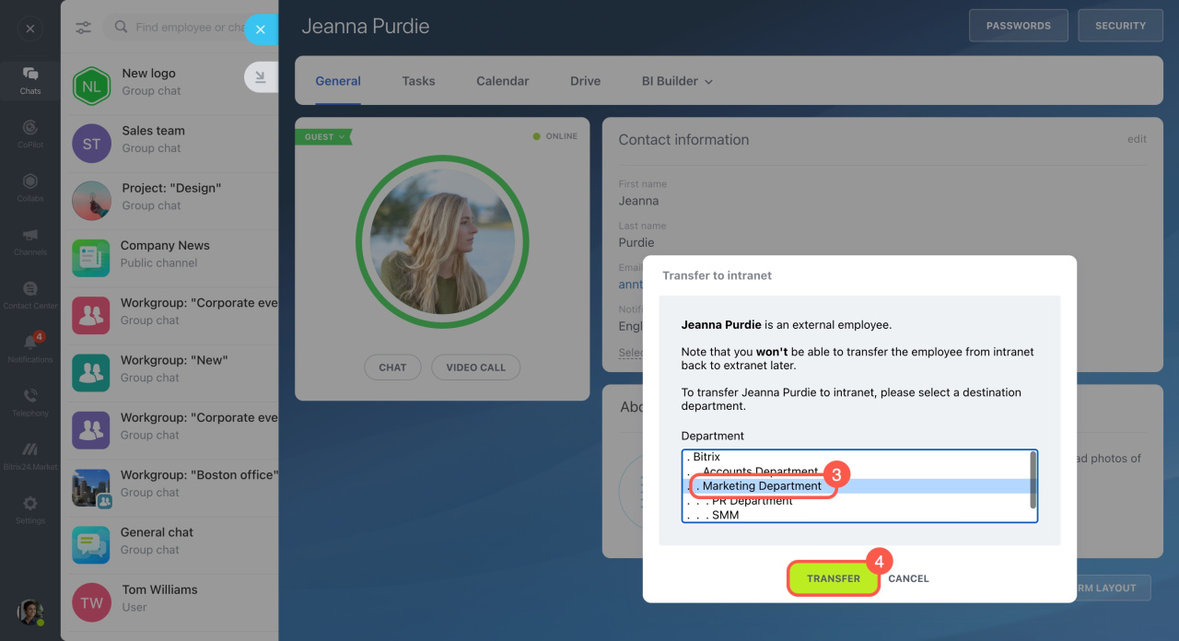The width and height of the screenshot is (1179, 641).
Task: Close the messenger with the X icon
Action: 30,29
